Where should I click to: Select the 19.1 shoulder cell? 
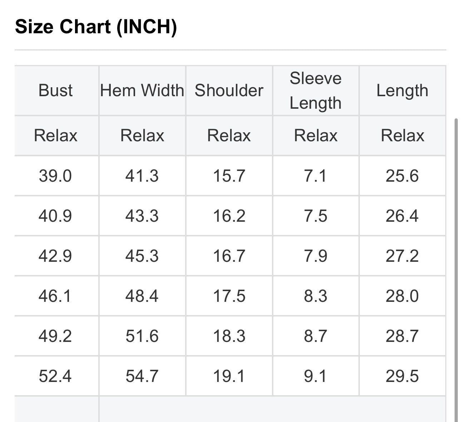pos(229,376)
